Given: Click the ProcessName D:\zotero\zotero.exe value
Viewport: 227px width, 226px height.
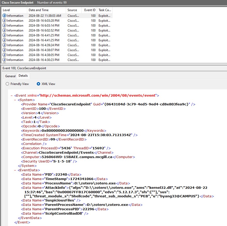Looking at the screenshot, I should click(95, 183).
